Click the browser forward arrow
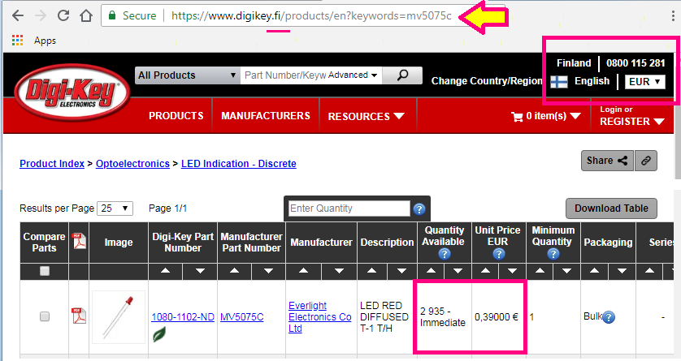 (41, 16)
